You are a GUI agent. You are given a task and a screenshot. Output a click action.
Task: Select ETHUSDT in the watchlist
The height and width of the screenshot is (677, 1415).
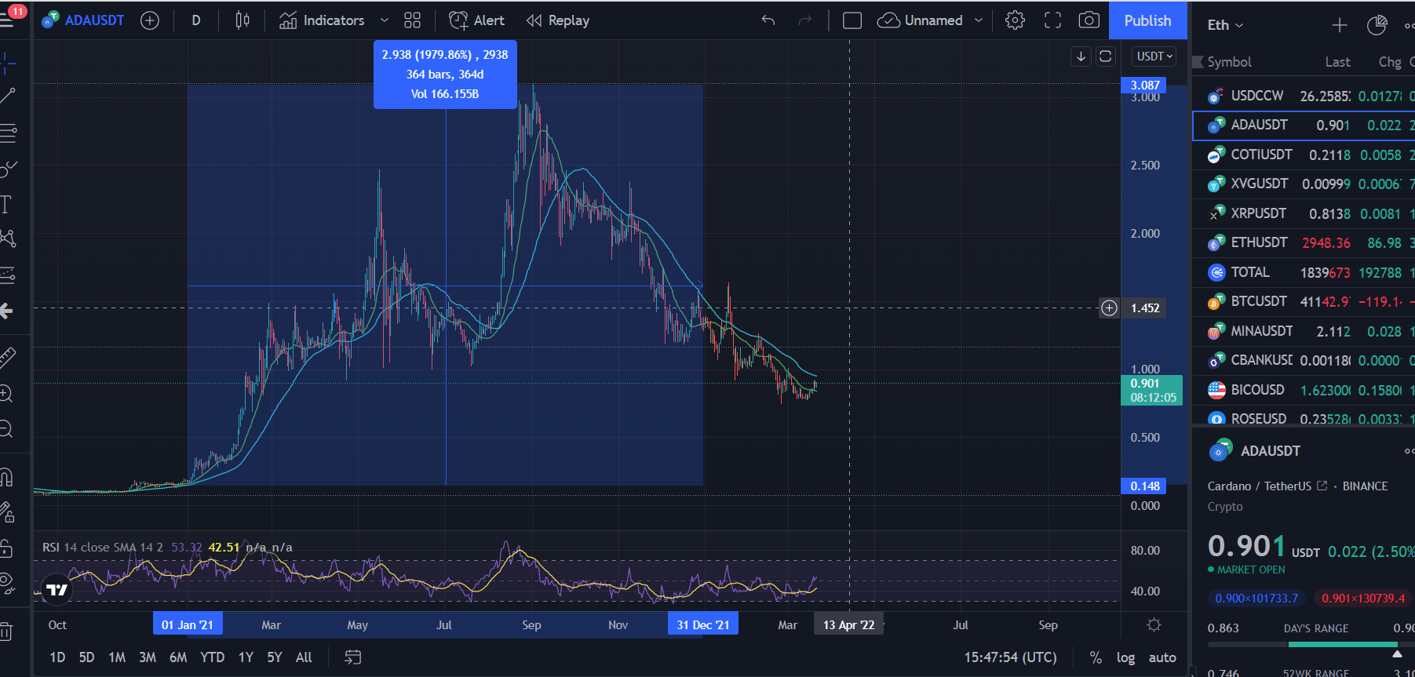(x=1304, y=242)
